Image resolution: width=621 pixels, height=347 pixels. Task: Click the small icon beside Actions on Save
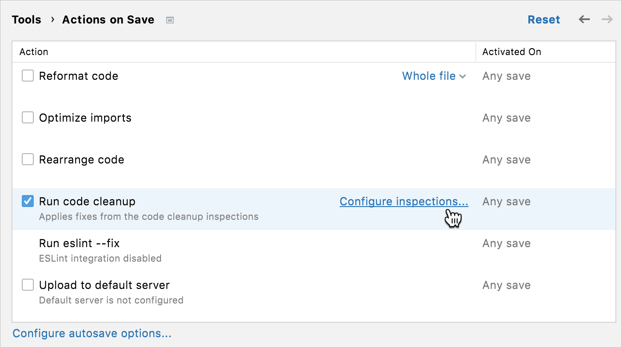[x=170, y=20]
